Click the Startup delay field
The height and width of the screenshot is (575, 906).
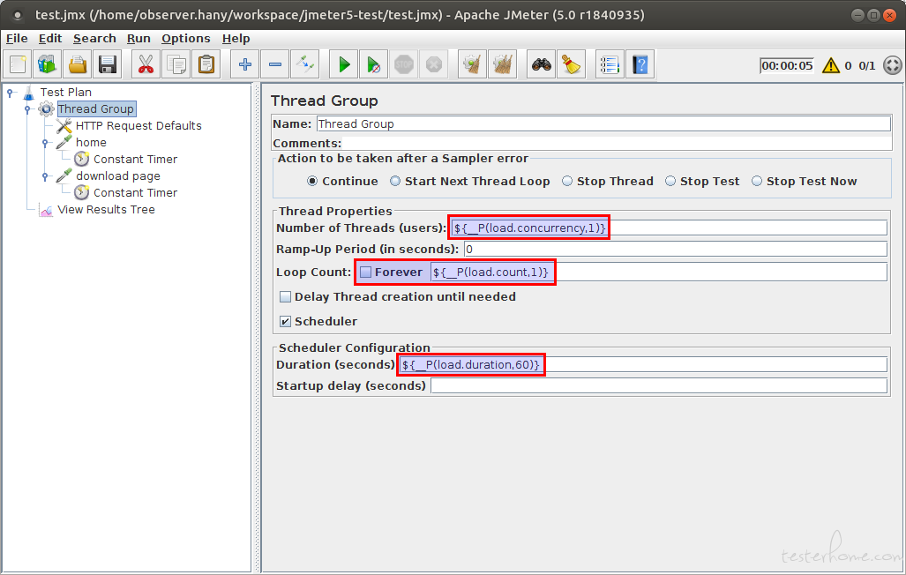click(659, 385)
